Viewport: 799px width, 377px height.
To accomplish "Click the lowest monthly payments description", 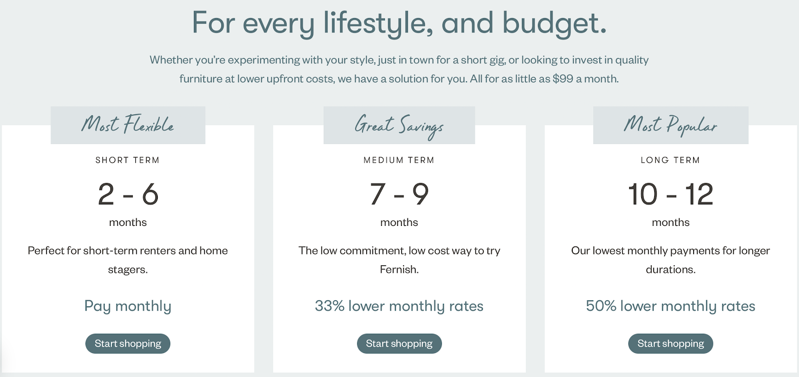I will pyautogui.click(x=671, y=260).
